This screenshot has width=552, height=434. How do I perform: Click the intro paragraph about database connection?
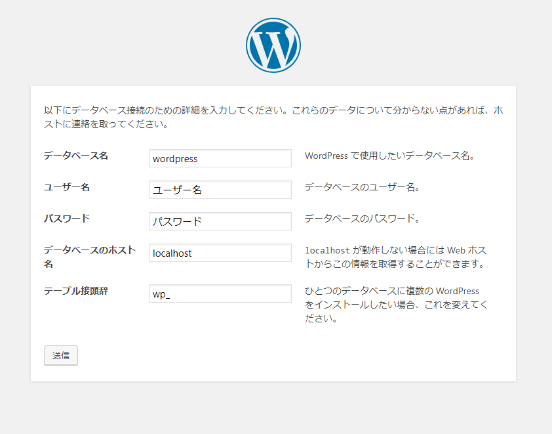[x=273, y=117]
